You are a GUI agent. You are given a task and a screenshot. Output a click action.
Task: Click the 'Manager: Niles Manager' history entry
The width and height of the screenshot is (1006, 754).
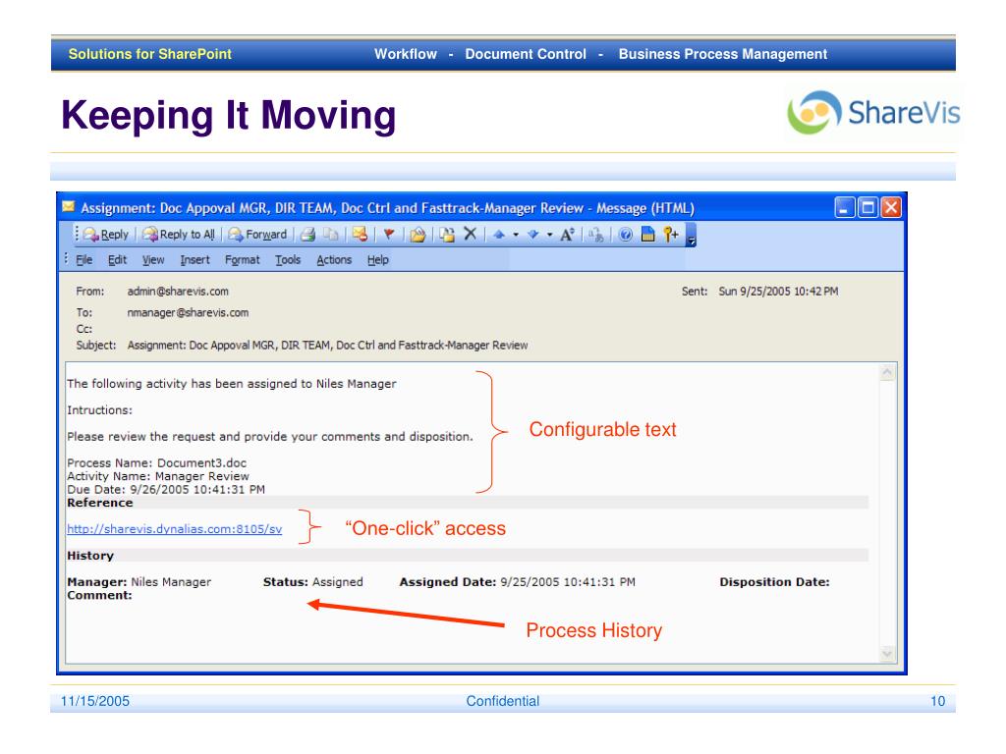[140, 582]
